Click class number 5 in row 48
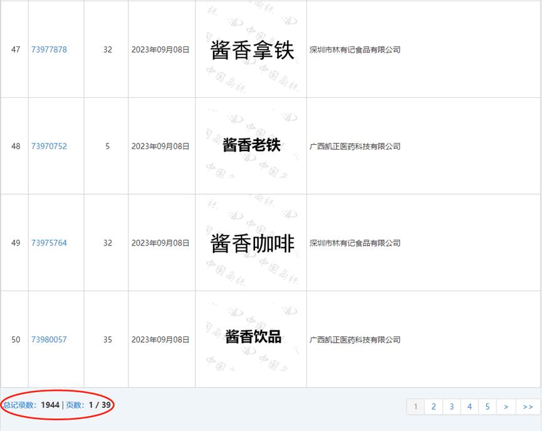Viewport: 542px width, 431px height. 108,147
